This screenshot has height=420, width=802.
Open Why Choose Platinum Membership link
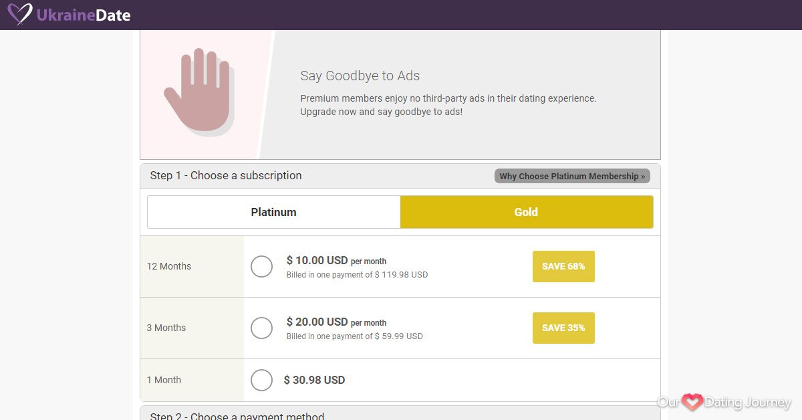coord(572,176)
